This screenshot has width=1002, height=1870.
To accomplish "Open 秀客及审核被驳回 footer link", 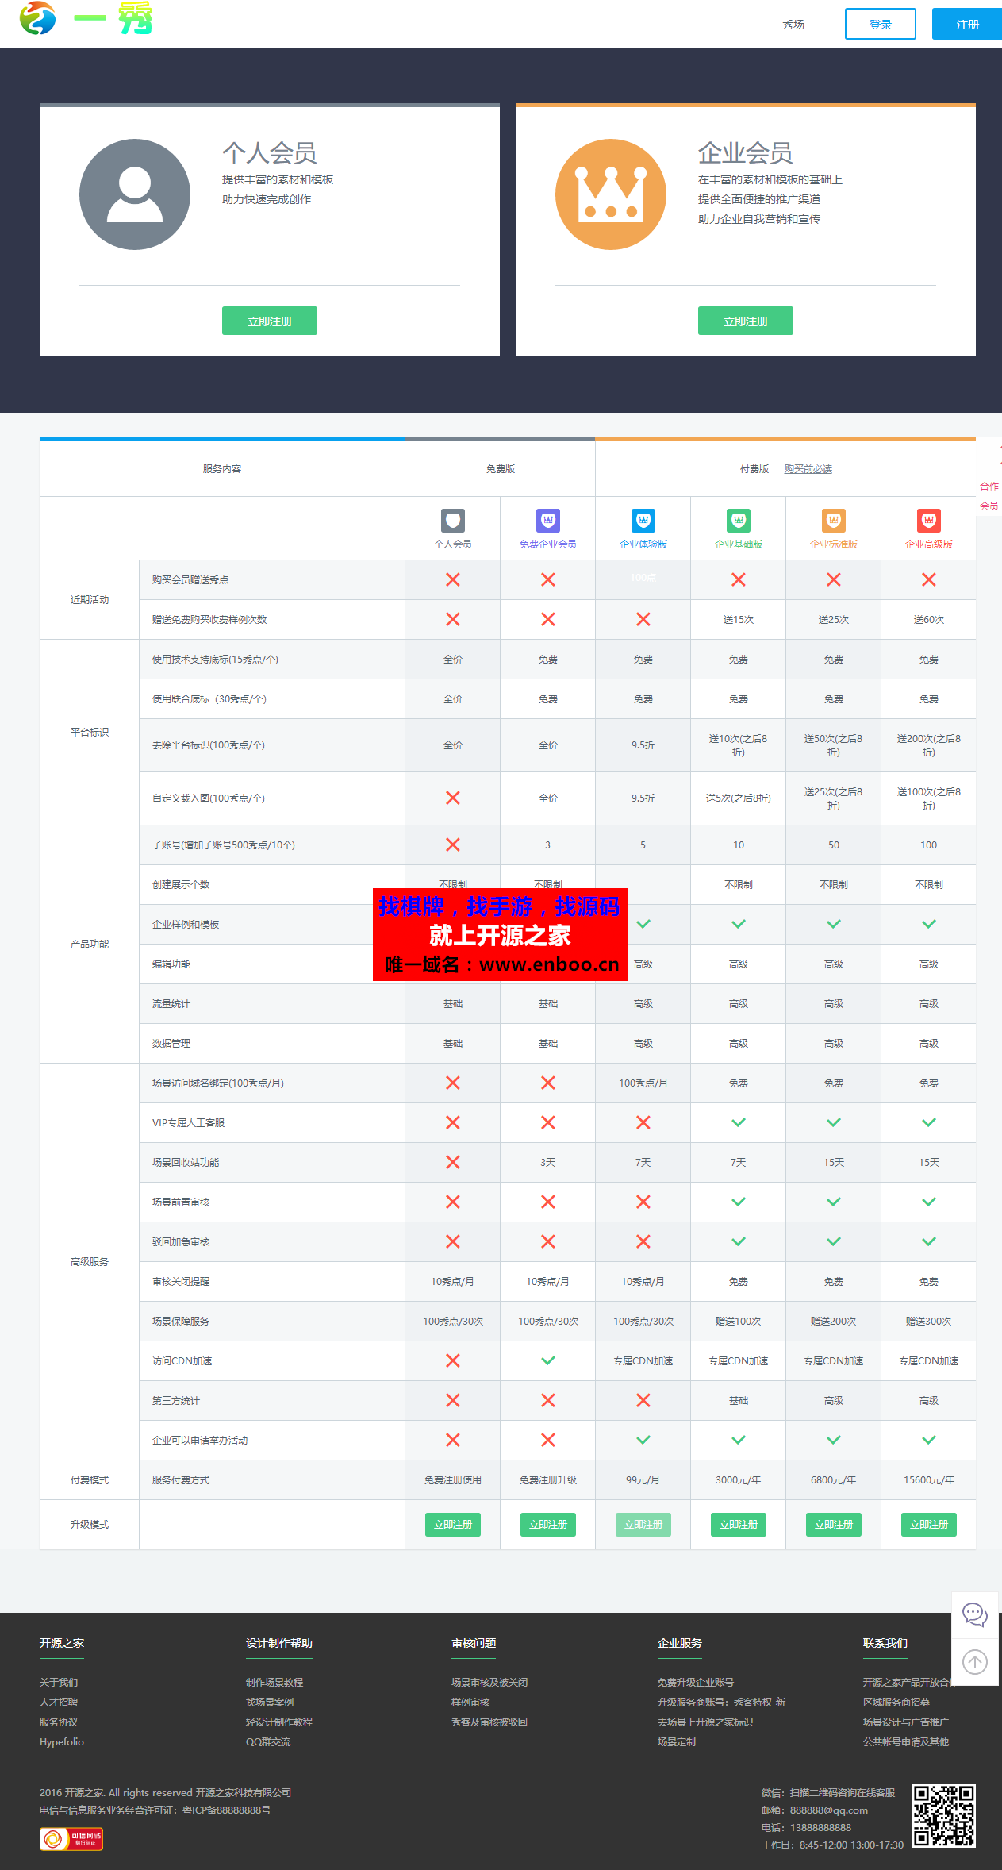I will (489, 1722).
